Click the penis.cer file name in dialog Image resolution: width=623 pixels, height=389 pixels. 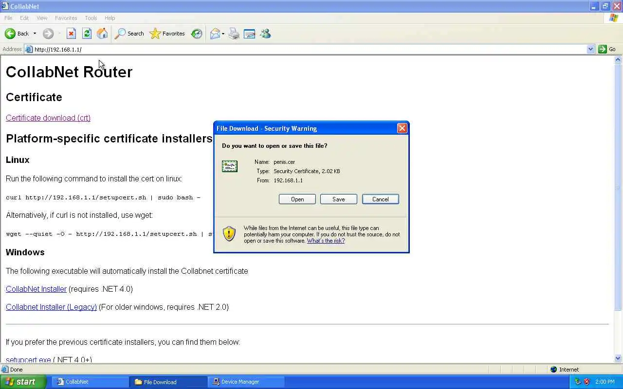pyautogui.click(x=284, y=162)
